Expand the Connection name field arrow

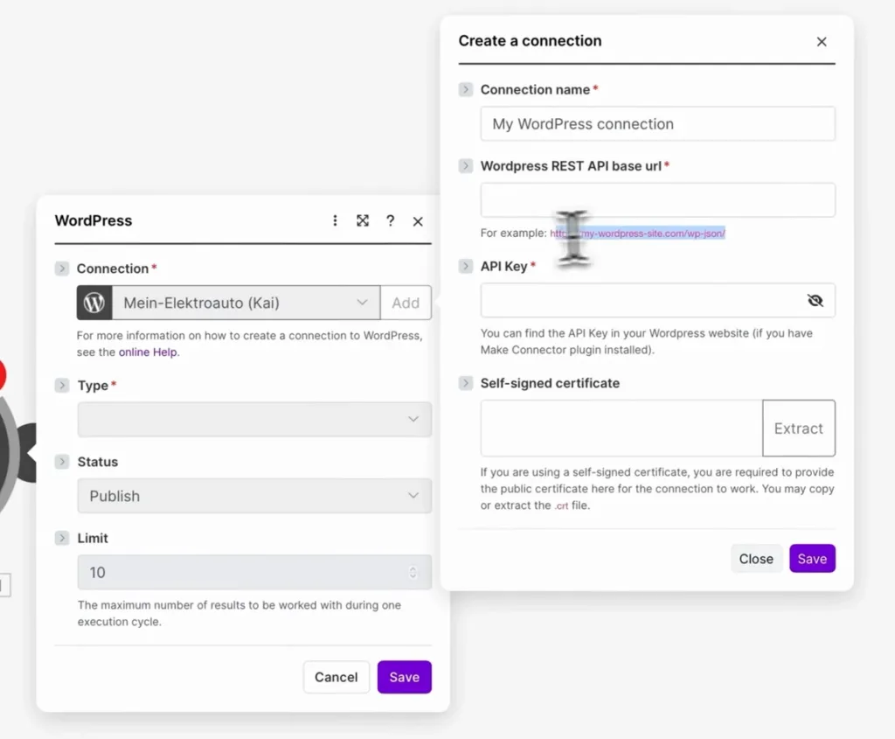pos(465,90)
